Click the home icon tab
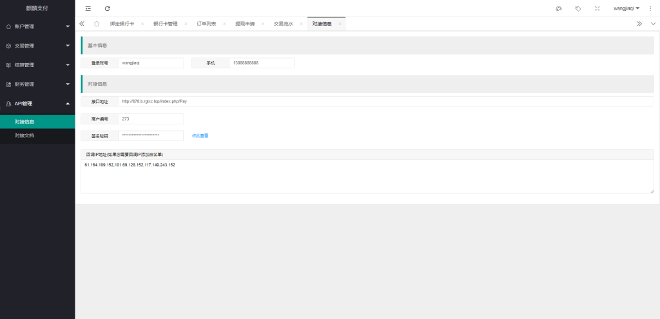The image size is (660, 319). pos(96,24)
